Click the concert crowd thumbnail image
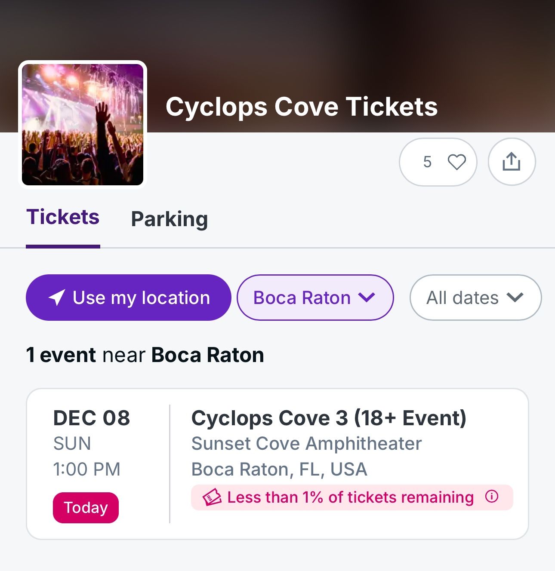The height and width of the screenshot is (571, 555). 83,125
